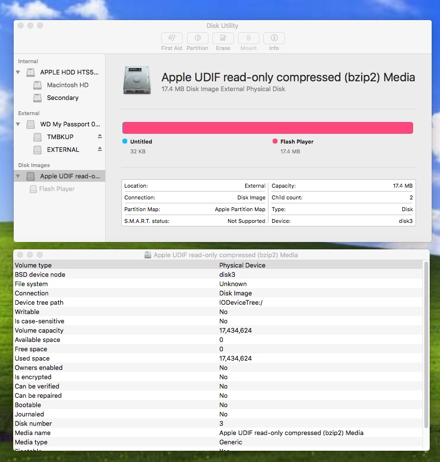440x462 pixels.
Task: Select the BSD device node row
Action: (218, 275)
